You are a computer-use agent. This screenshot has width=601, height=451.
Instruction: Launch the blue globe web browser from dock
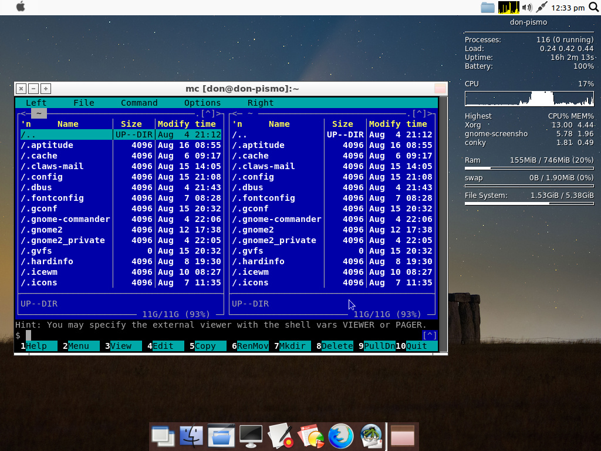pos(341,436)
